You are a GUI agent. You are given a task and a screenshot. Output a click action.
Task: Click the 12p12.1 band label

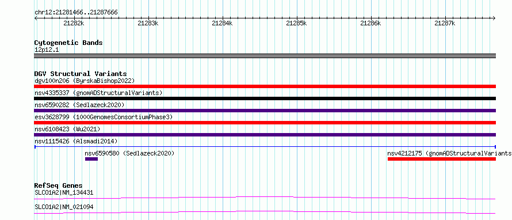coord(47,50)
